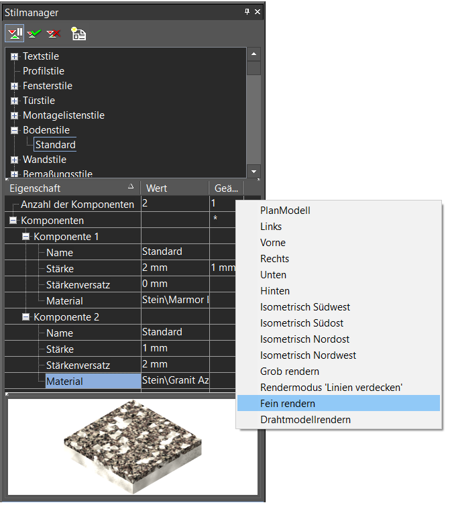The width and height of the screenshot is (450, 515).
Task: Click the granite material preview thumbnail
Action: pos(133,447)
